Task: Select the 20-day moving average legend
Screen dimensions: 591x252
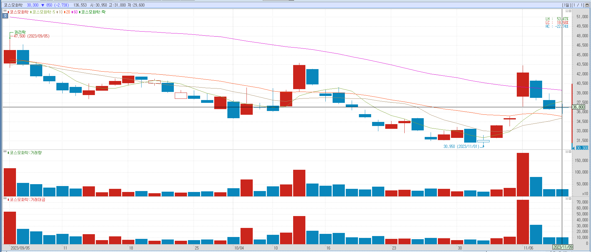Action: click(68, 12)
